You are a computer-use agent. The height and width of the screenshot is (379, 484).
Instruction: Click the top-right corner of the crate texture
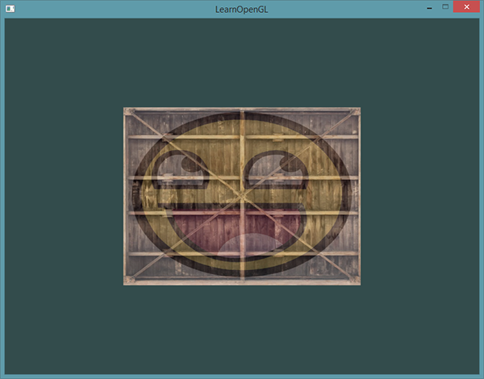tap(357, 111)
